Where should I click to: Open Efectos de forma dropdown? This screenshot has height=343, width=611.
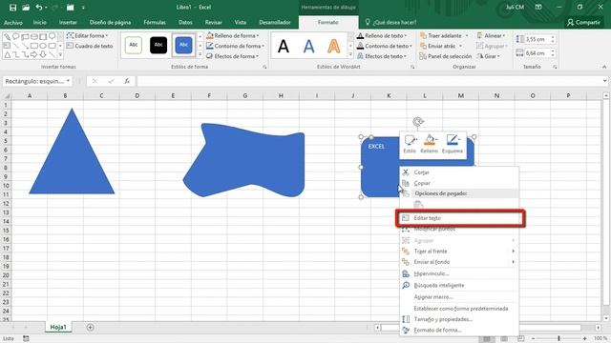233,56
